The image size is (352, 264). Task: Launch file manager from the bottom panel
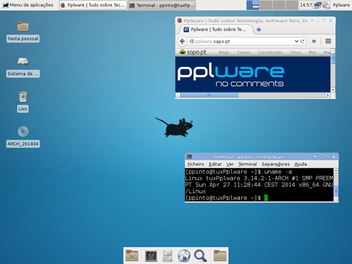click(167, 256)
